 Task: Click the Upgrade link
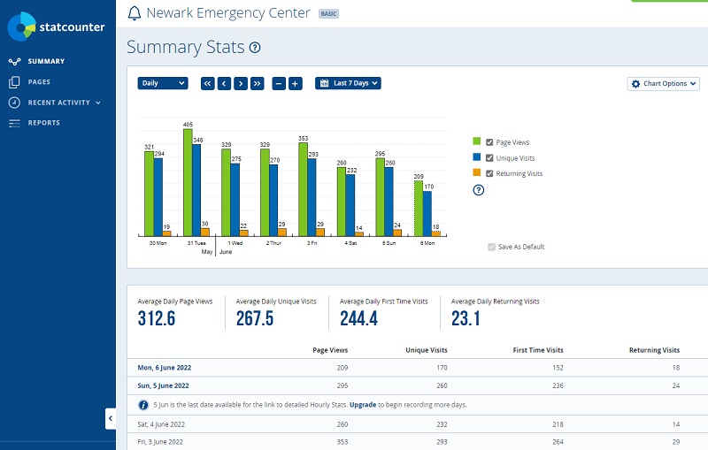tap(363, 405)
